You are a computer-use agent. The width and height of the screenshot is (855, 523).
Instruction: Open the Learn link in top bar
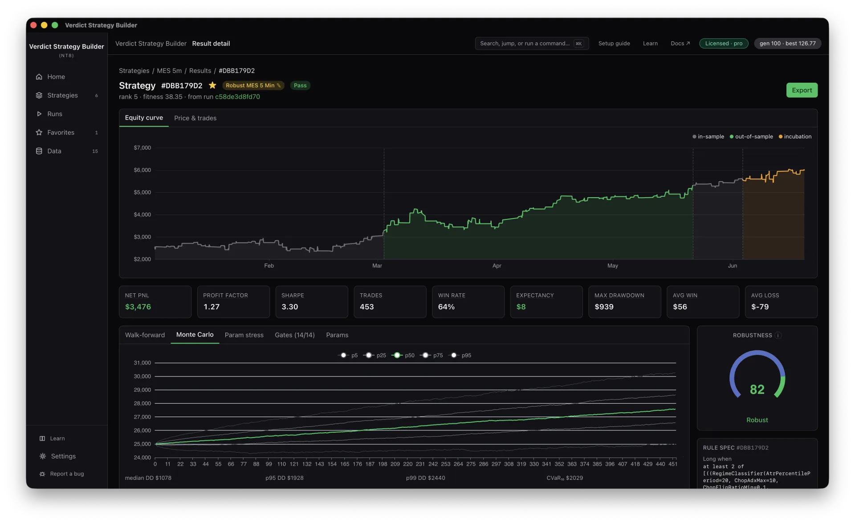(650, 44)
